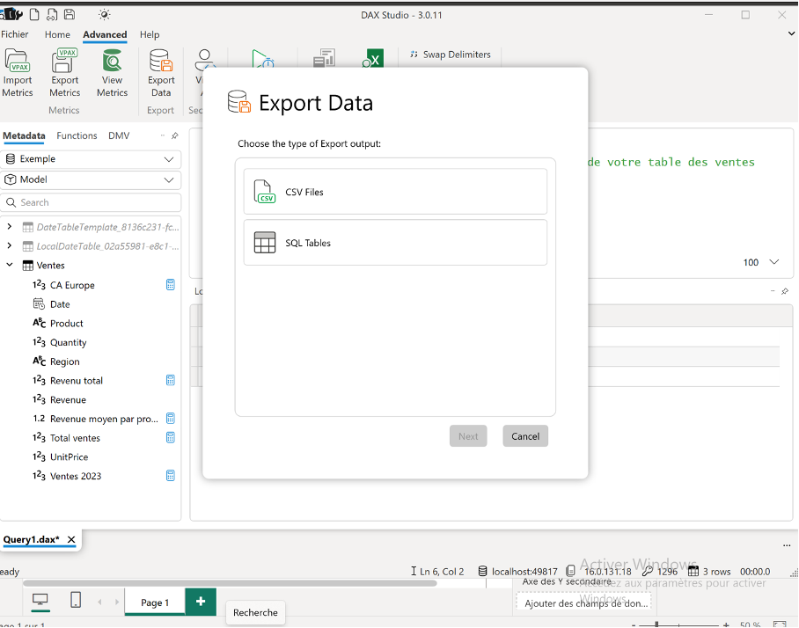The width and height of the screenshot is (799, 628).
Task: Click into the metadata Search field
Action: coord(91,202)
